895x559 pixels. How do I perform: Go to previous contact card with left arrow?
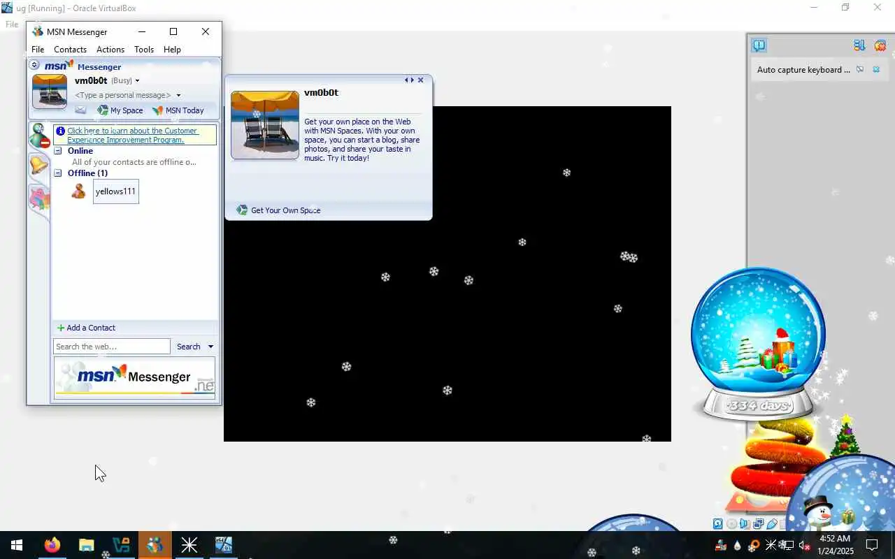(x=406, y=80)
